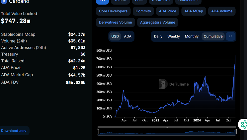
Task: Toggle the ADA Volume chart metric
Action: [222, 11]
